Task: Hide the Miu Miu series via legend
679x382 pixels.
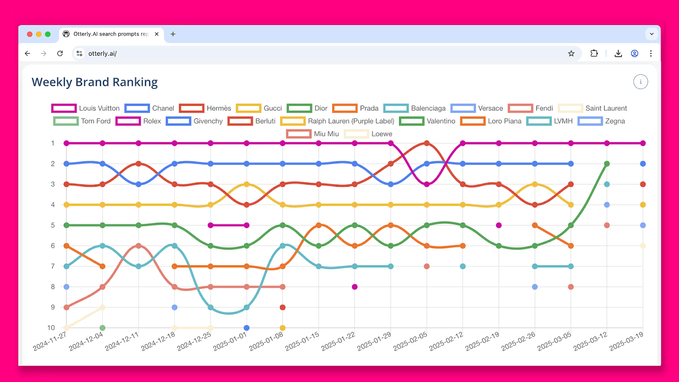Action: point(313,134)
